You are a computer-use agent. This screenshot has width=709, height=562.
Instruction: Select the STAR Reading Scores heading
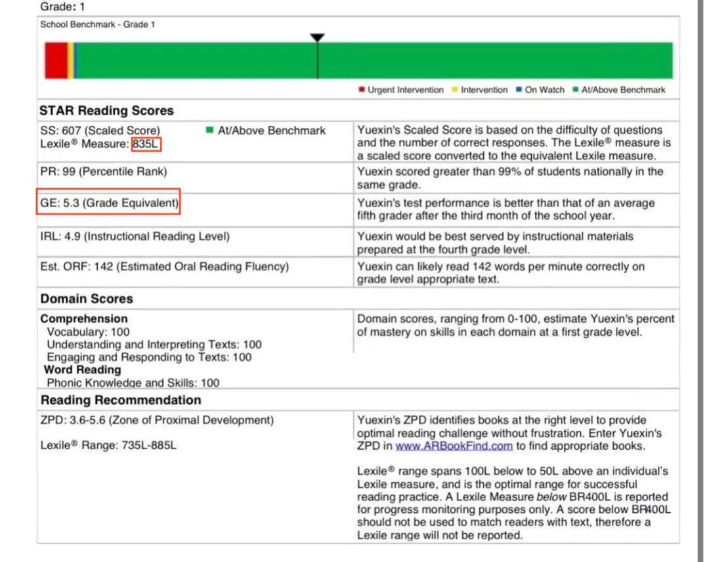tap(107, 111)
